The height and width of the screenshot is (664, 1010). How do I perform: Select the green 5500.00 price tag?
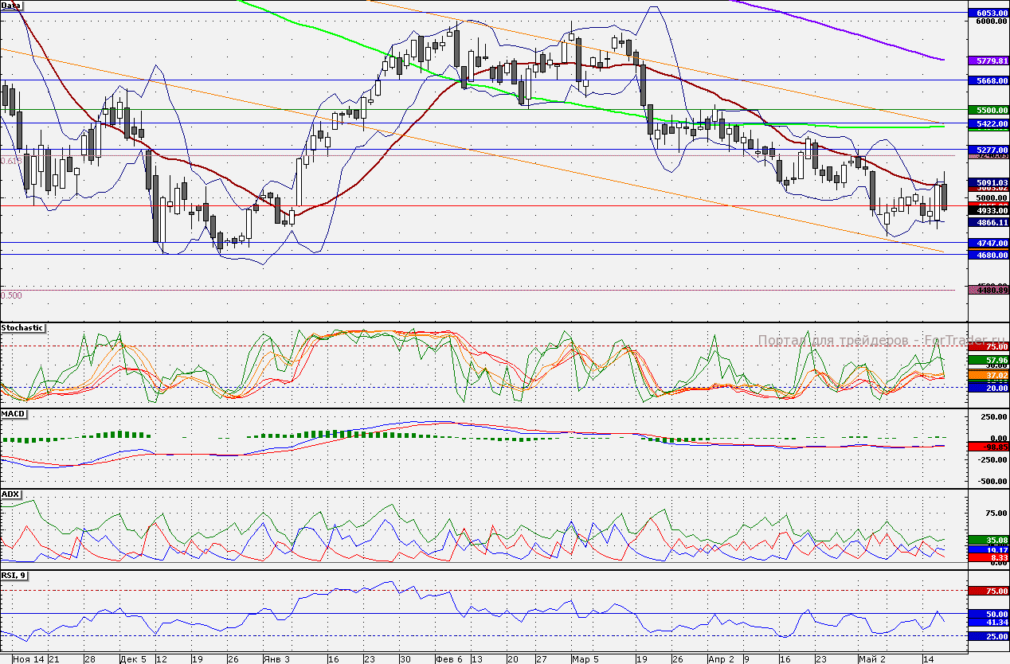[x=988, y=110]
